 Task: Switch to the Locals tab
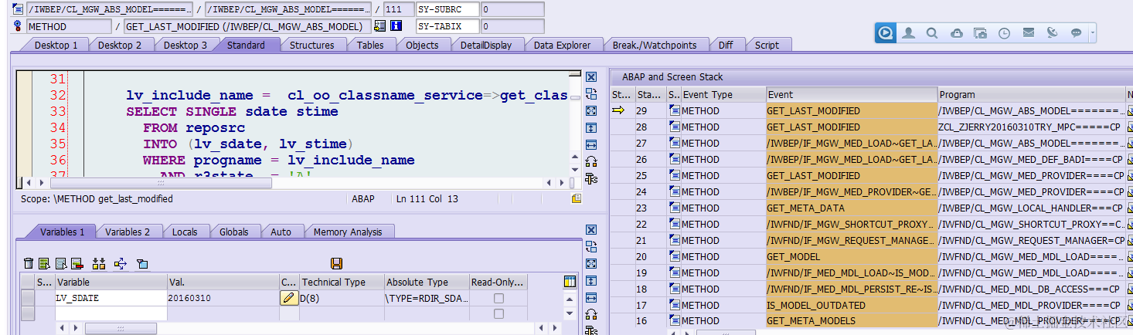[x=185, y=232]
